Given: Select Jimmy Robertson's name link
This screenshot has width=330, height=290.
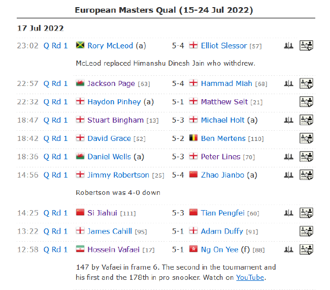Looking at the screenshot, I should coord(118,175).
